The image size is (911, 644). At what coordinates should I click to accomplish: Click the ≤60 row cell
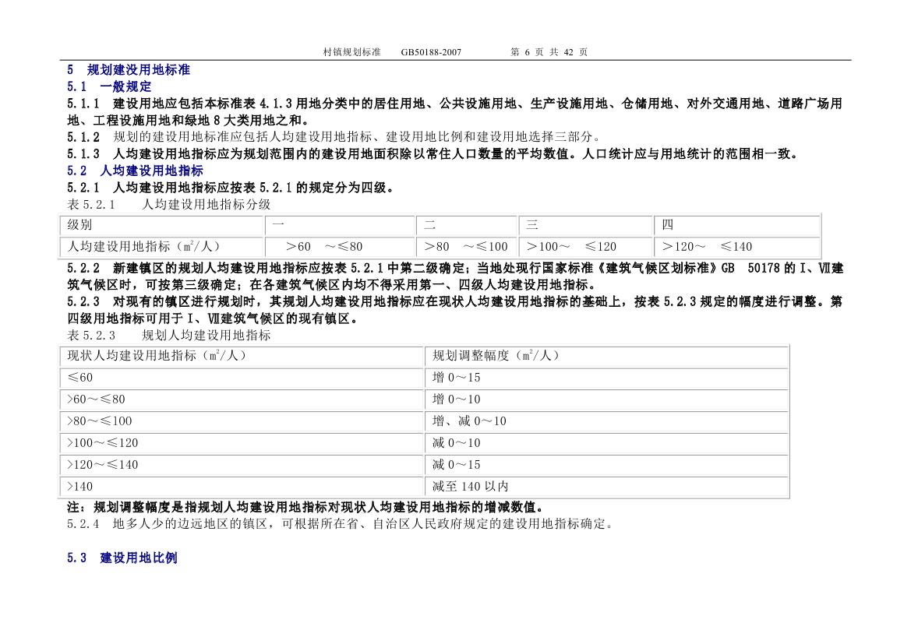click(x=242, y=378)
